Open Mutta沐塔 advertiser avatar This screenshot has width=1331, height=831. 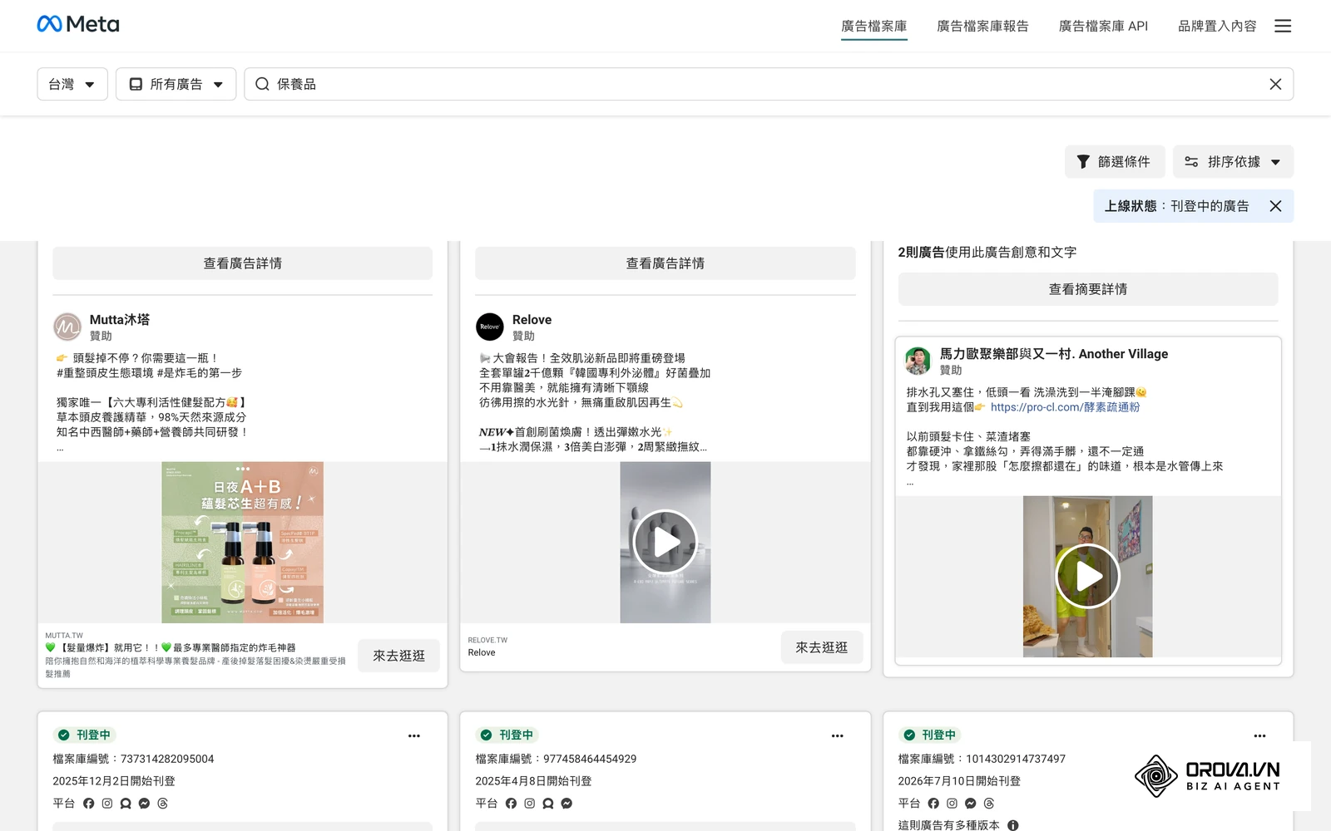click(67, 327)
